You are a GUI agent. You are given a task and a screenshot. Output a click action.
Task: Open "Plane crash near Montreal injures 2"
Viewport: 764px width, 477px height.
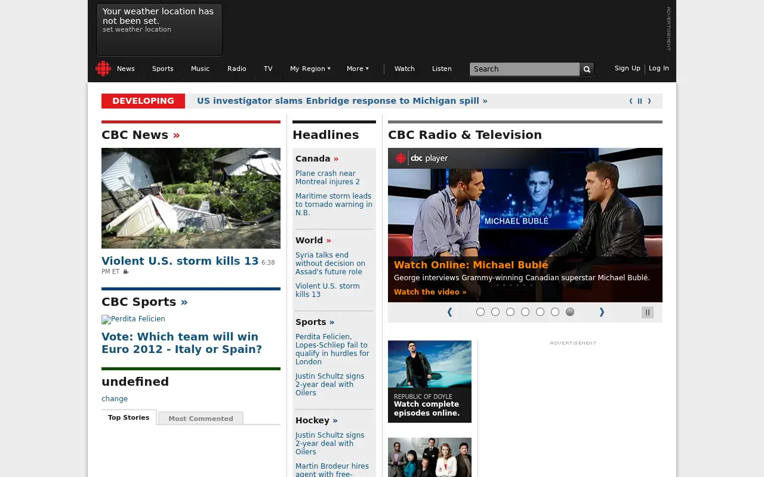pyautogui.click(x=328, y=178)
